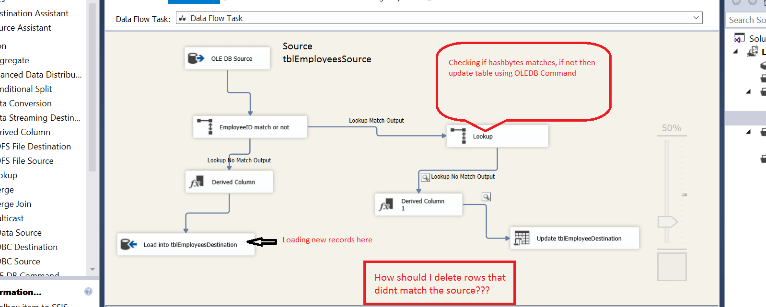Click the 50% zoom level label
This screenshot has width=766, height=307.
(672, 128)
